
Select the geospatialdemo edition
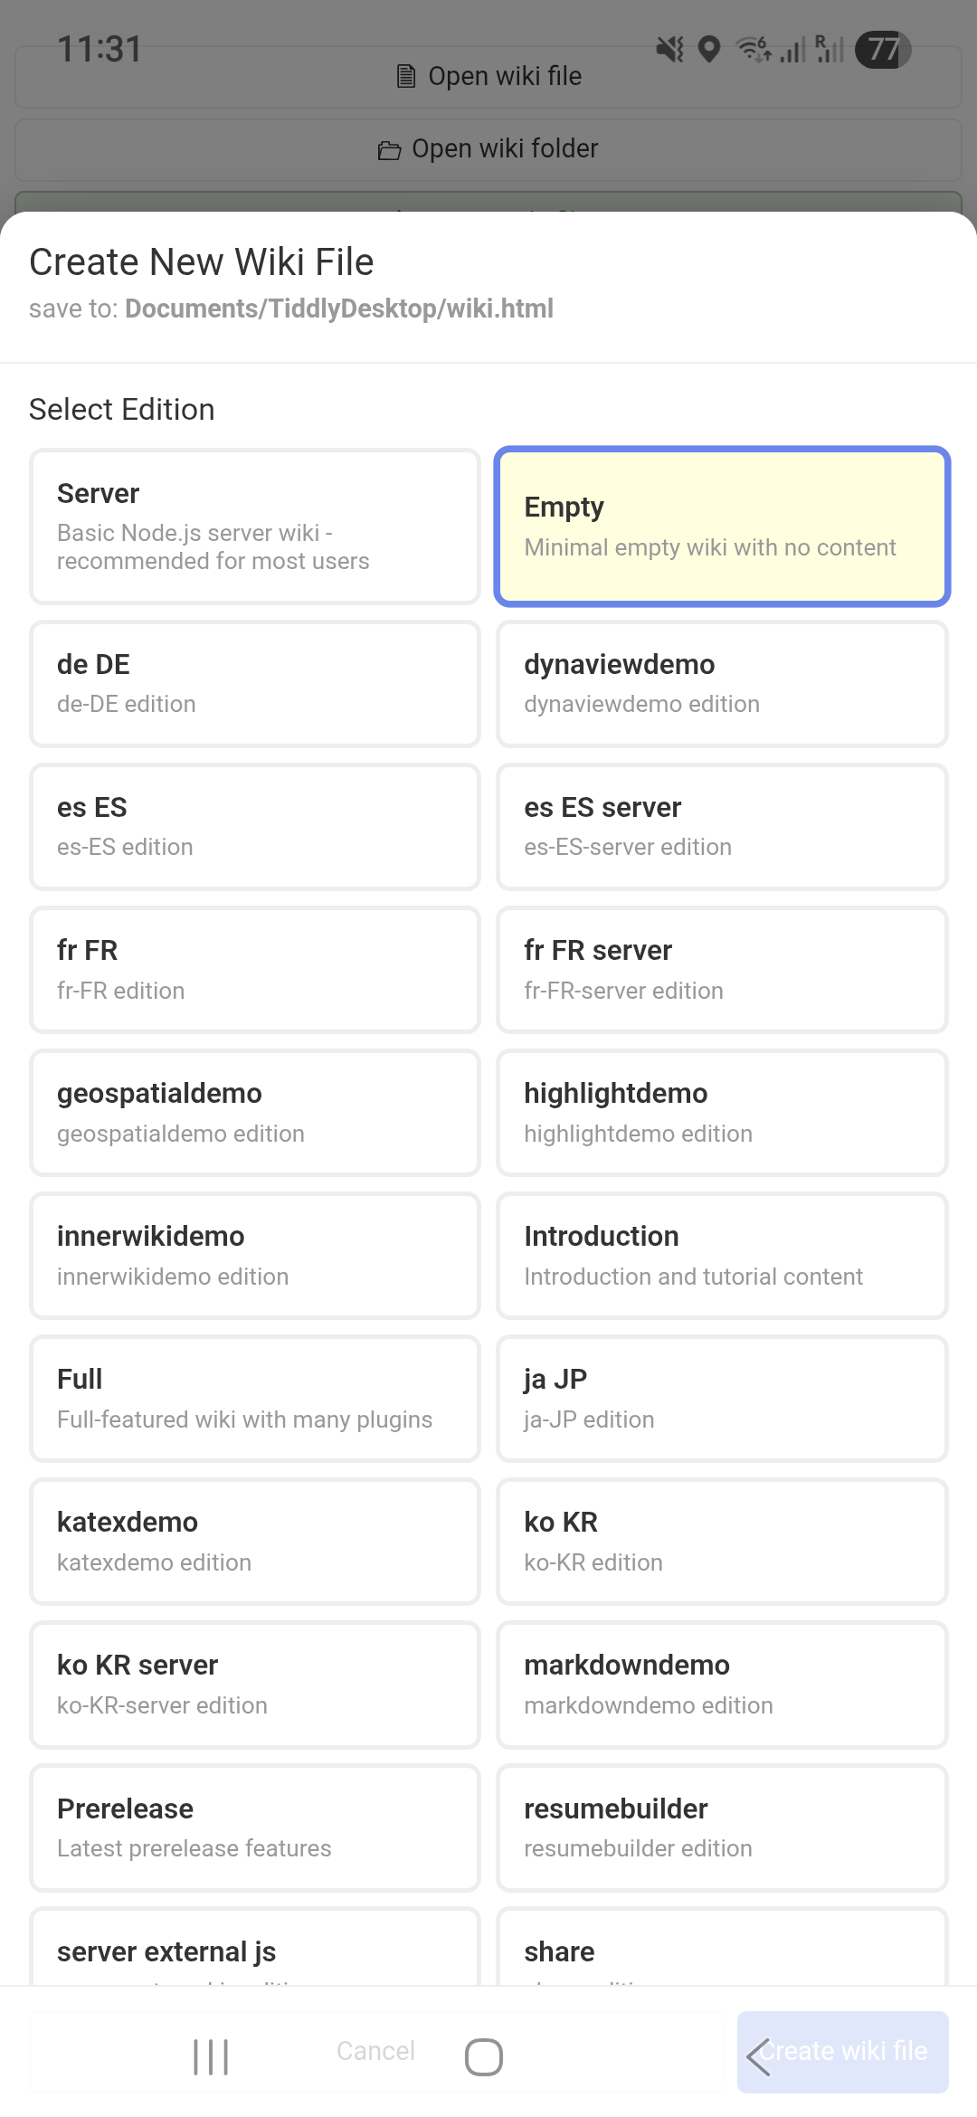click(x=254, y=1112)
